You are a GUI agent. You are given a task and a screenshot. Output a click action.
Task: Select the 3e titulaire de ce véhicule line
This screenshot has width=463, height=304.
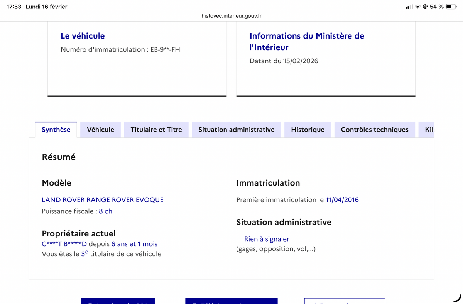(101, 253)
